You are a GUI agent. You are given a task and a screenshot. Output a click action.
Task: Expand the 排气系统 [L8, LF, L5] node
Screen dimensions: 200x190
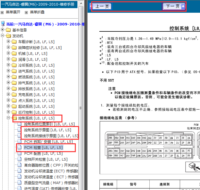8,82
